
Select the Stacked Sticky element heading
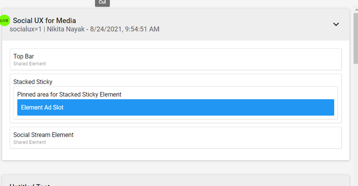tap(33, 82)
